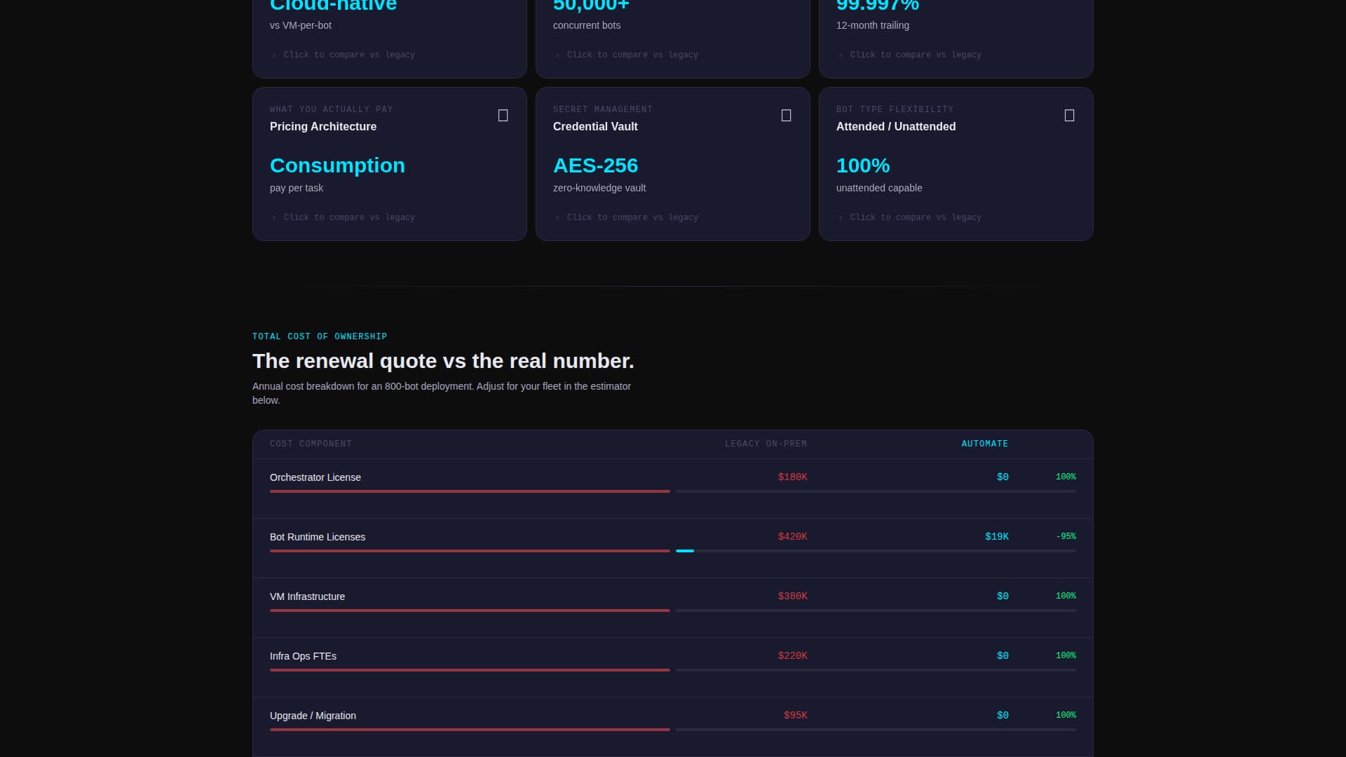Click the chevron under the 50,000+ concurrent bots card

point(557,55)
